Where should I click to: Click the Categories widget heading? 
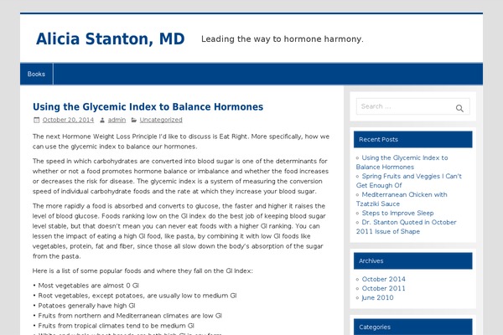tap(412, 327)
